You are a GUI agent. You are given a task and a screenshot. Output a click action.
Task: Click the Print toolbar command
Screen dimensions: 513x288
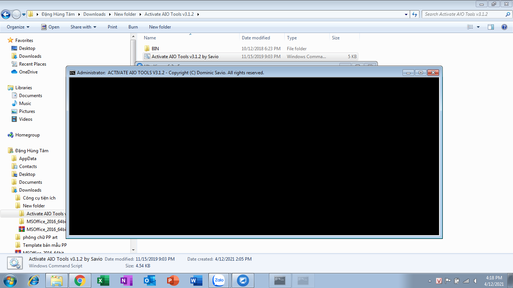pos(112,27)
